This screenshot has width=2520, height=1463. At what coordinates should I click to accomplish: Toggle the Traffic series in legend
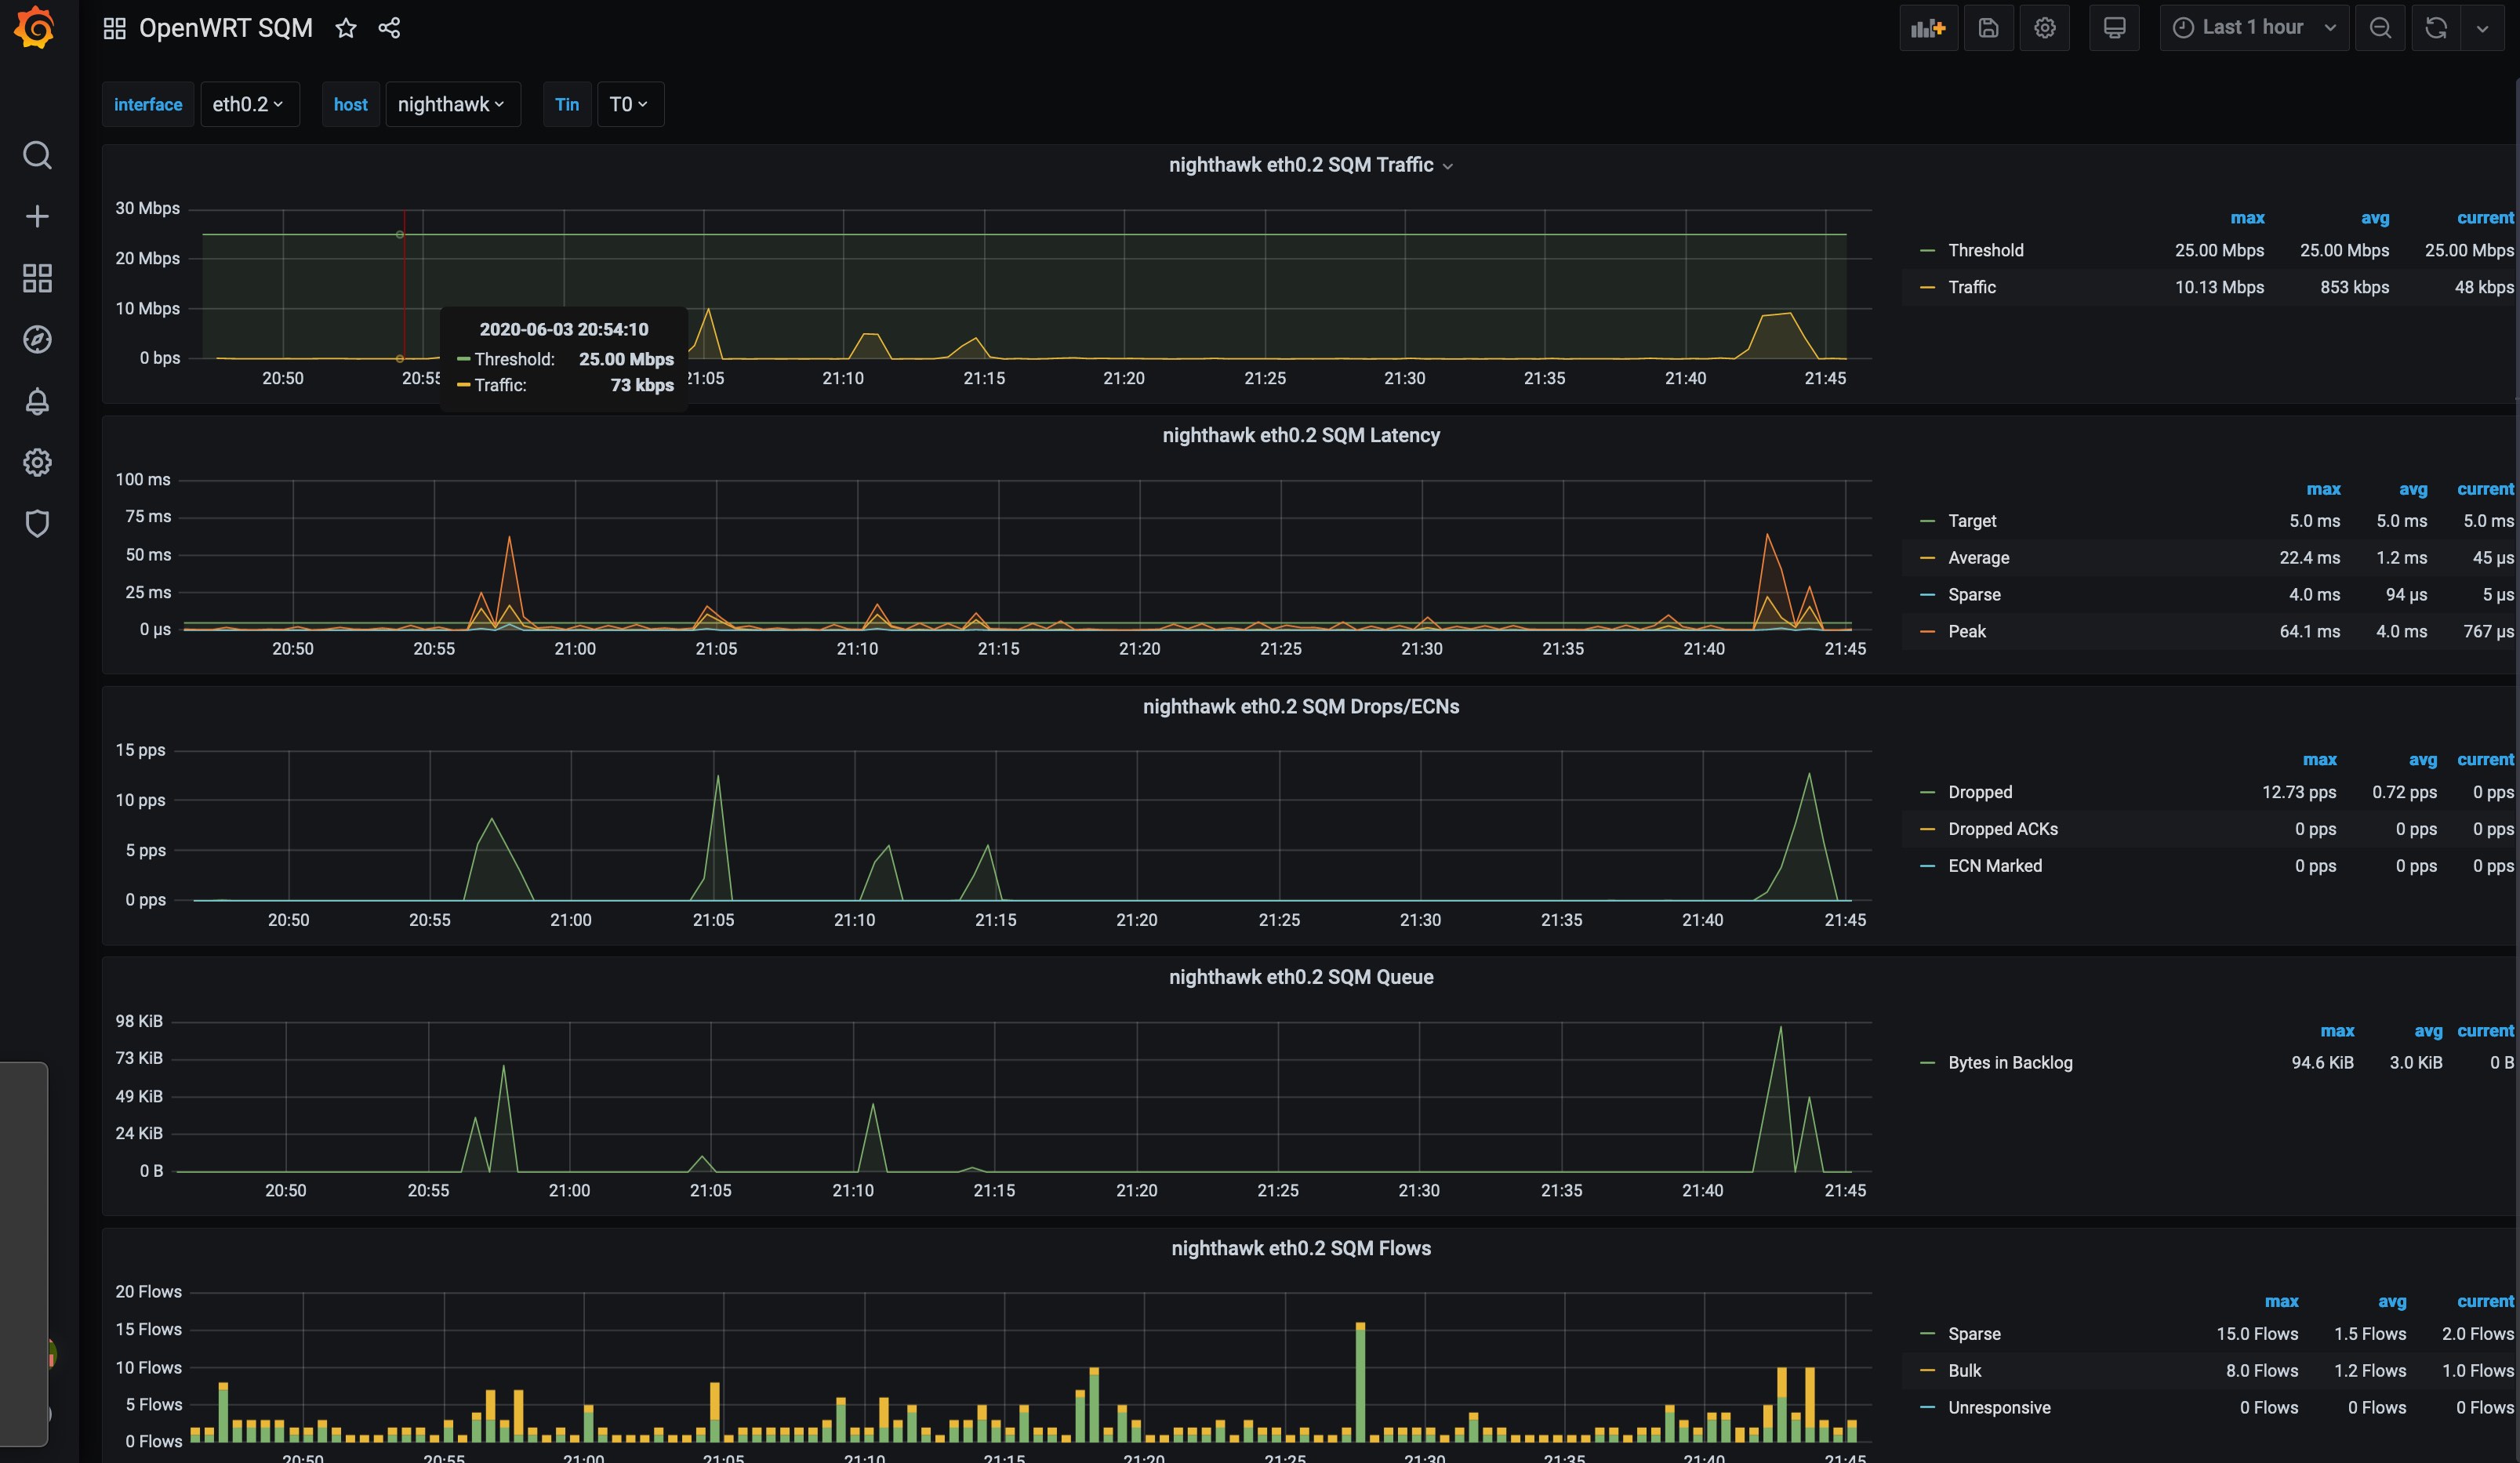click(x=1971, y=288)
